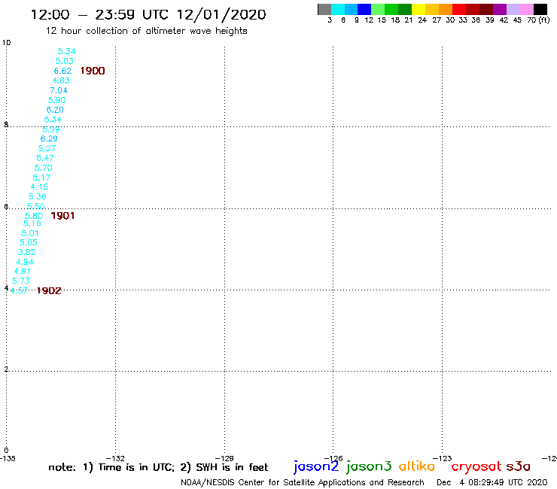Click the 4.15 wave height reading
The height and width of the screenshot is (489, 557).
tap(39, 187)
